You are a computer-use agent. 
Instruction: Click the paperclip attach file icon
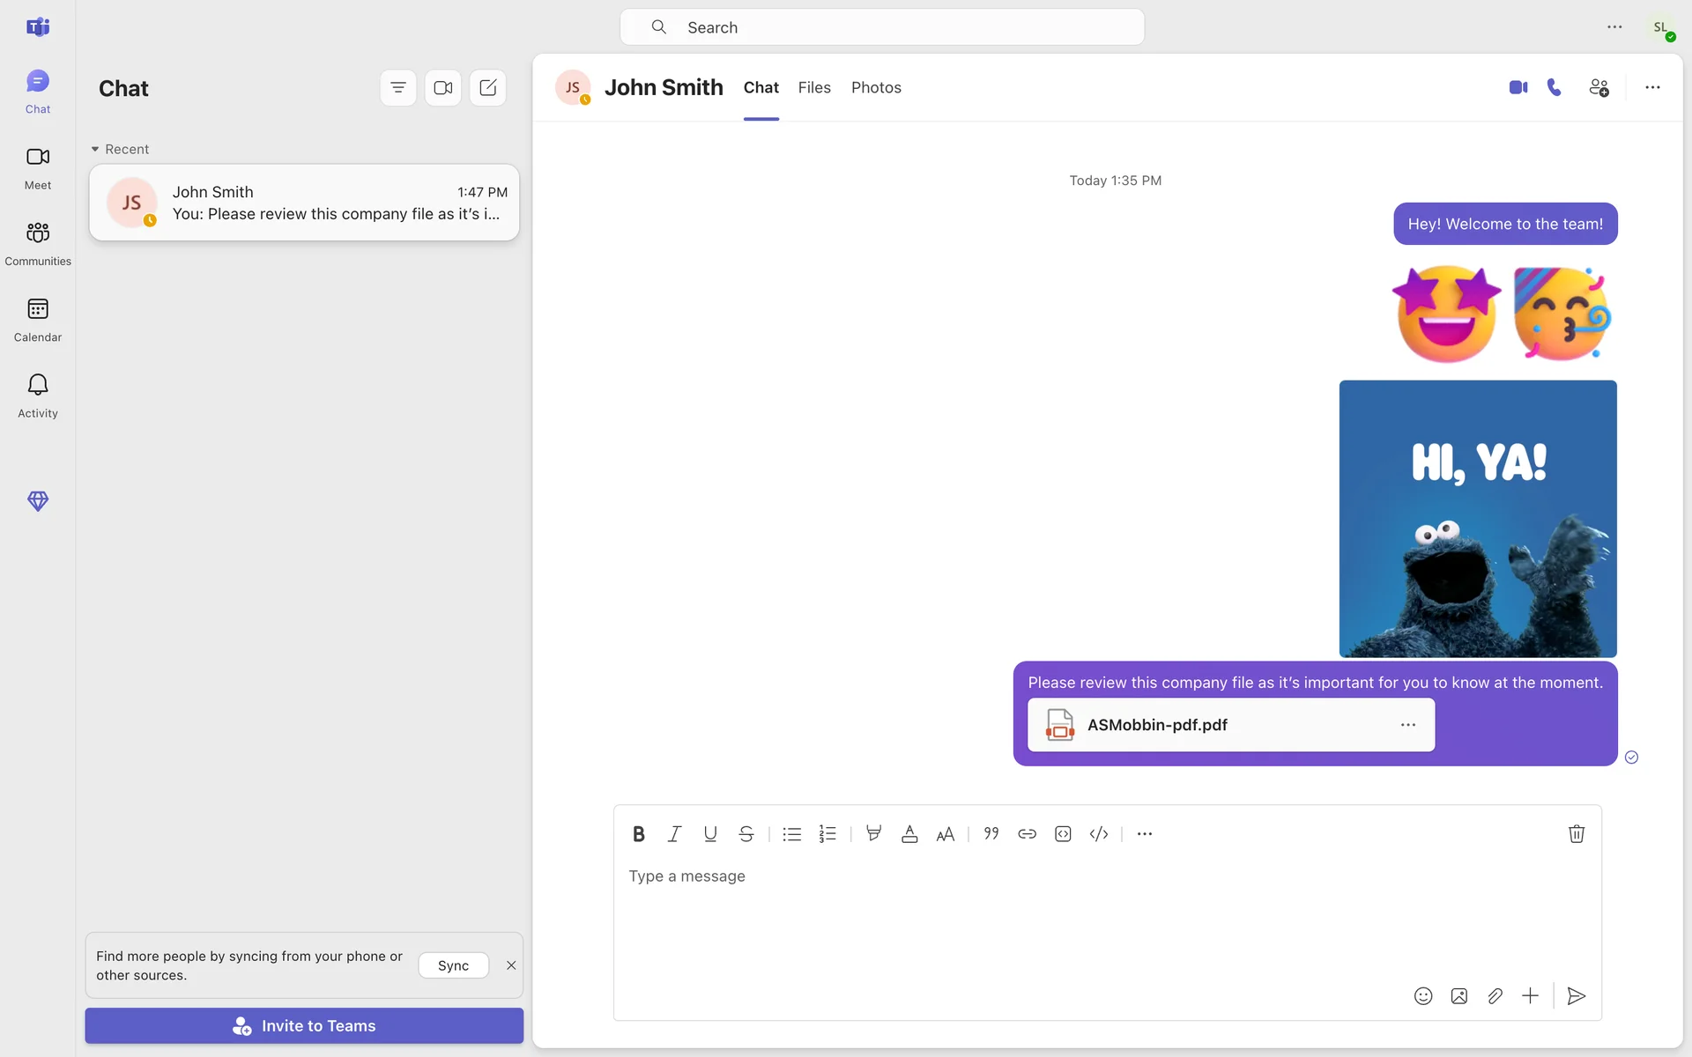coord(1495,996)
